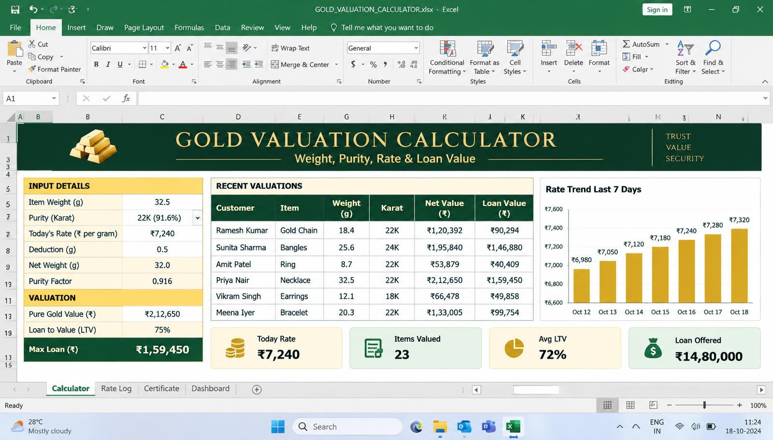
Task: Delete cells using the Delete button
Action: click(x=573, y=57)
